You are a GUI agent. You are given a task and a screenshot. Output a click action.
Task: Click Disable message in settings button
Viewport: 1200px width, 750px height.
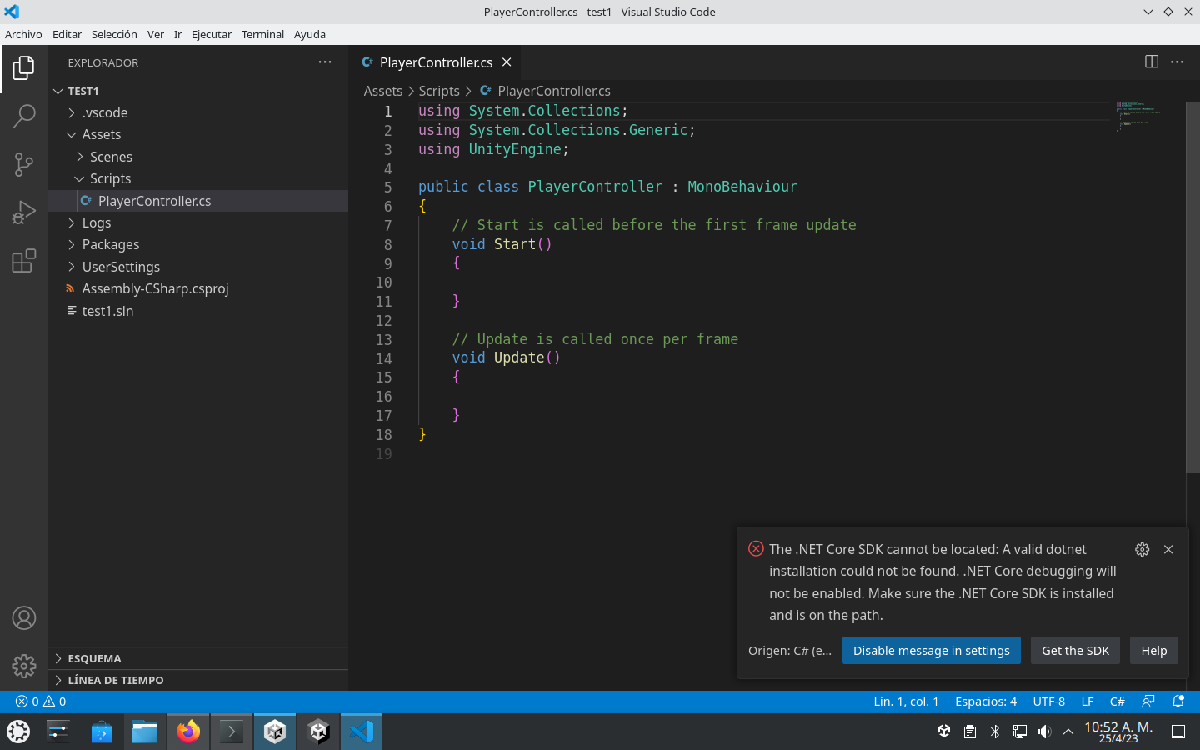932,651
